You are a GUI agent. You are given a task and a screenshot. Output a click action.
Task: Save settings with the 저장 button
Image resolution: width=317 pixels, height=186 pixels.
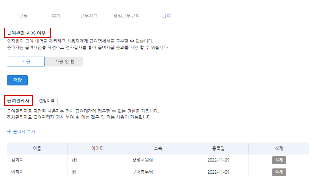[x=17, y=80]
